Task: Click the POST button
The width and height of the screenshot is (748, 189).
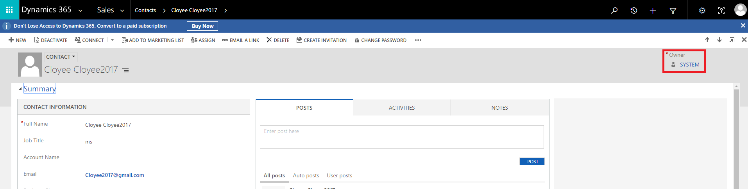Action: coord(532,161)
